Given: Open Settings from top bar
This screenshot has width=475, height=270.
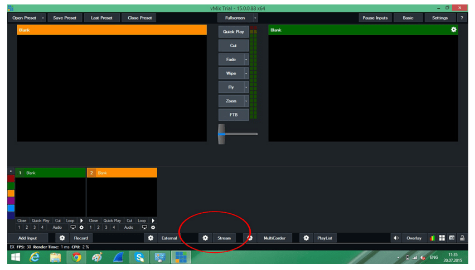Looking at the screenshot, I should click(x=439, y=18).
